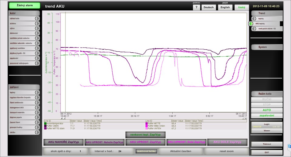Screen dimensions: 291x157
Task: Toggle zbytkový kyslík - O2 round button
Action: coord(37,53)
